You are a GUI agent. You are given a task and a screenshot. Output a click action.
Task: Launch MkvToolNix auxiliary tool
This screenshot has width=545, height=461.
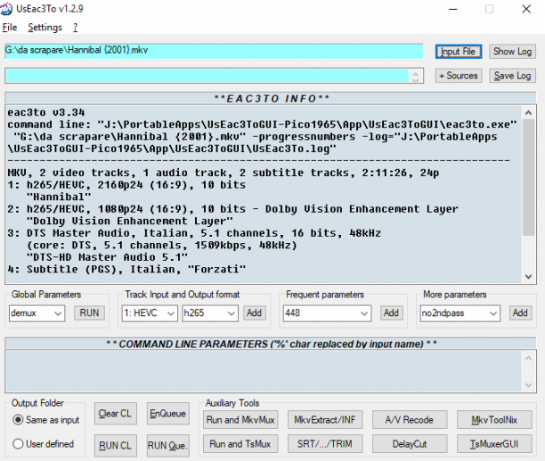point(494,420)
